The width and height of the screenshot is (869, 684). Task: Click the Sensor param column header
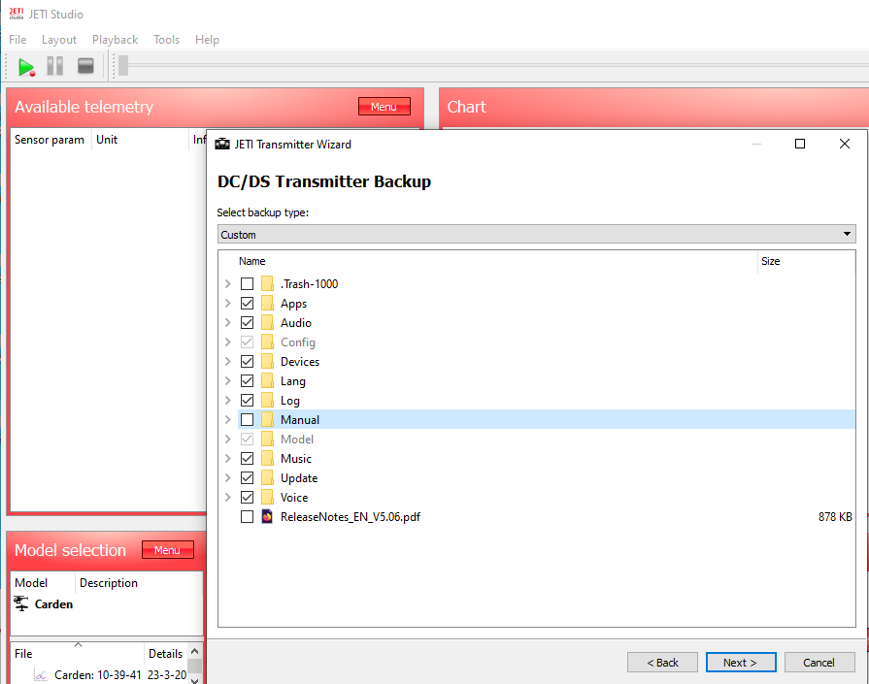pos(50,140)
